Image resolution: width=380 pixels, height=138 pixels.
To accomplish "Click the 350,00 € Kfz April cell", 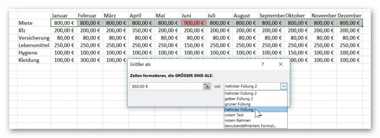I will pos(142,30).
